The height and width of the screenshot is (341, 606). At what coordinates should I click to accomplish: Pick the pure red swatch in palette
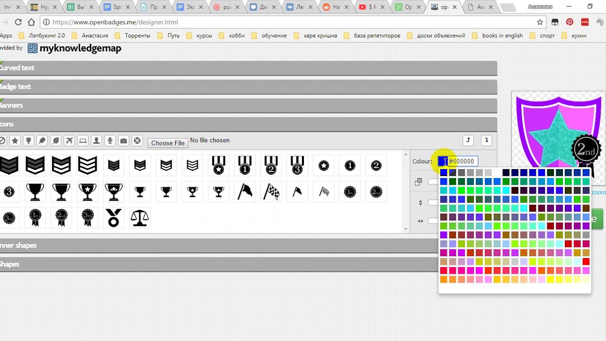586,262
